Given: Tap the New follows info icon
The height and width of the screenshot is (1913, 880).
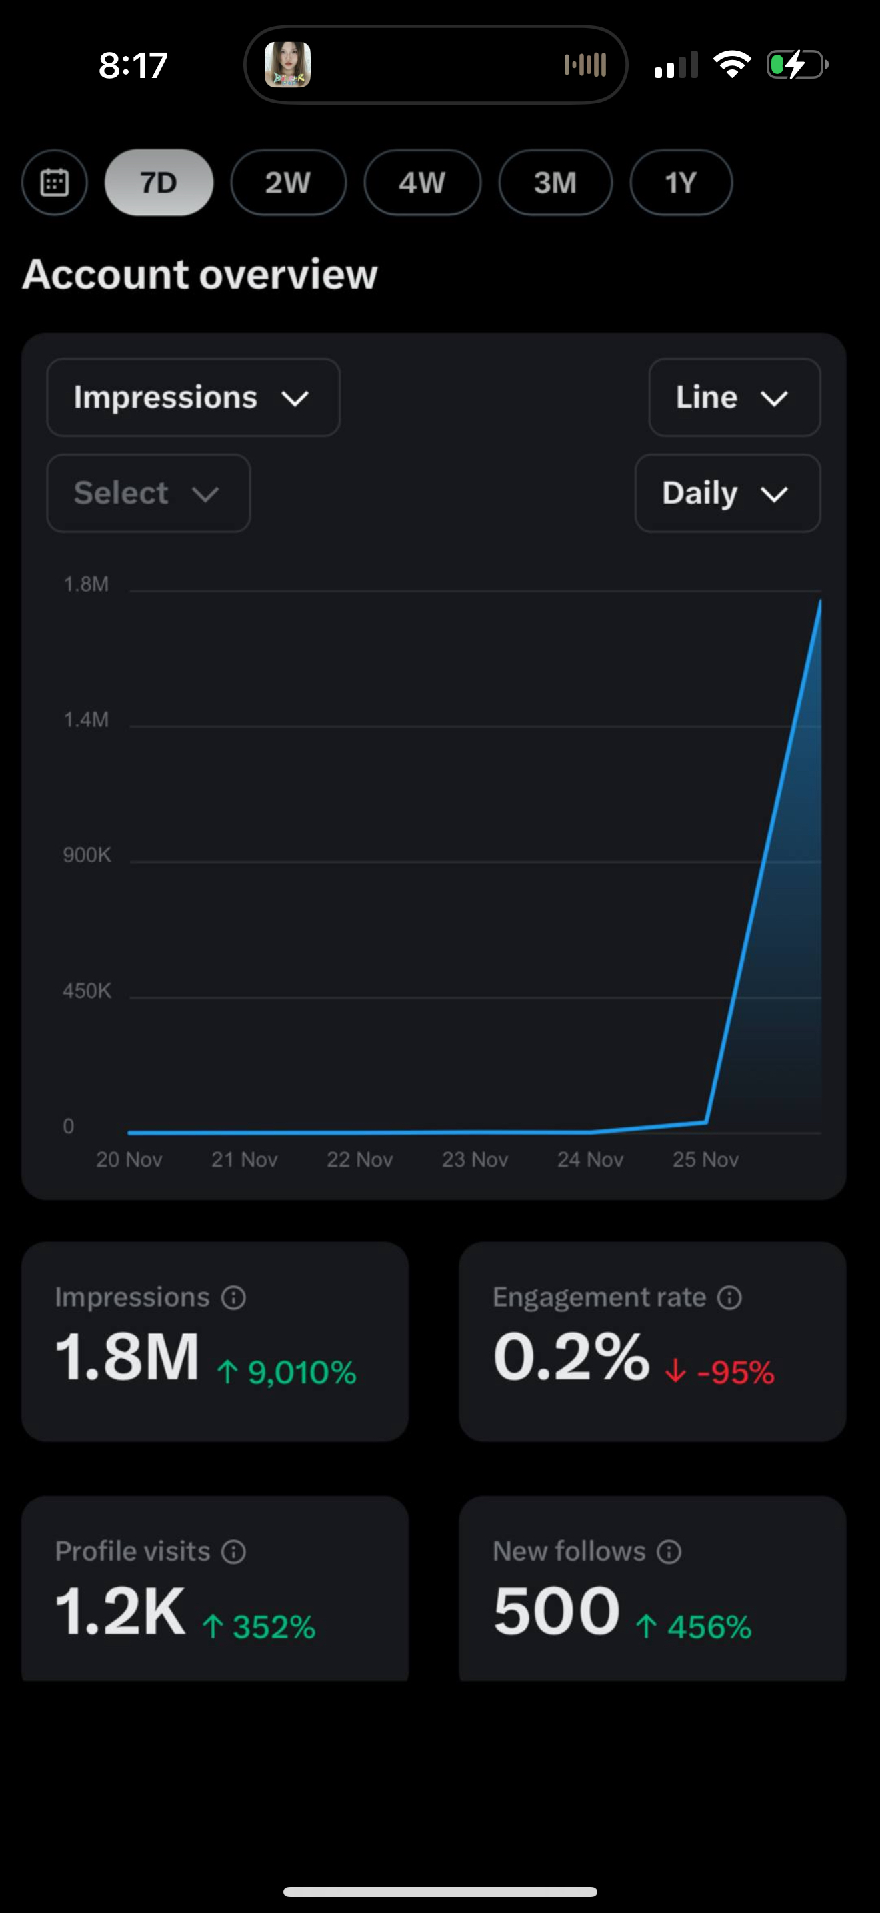Looking at the screenshot, I should pos(669,1551).
